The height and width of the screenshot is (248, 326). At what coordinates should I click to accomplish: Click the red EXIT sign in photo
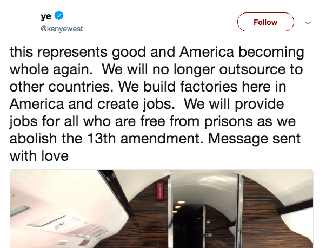160,191
